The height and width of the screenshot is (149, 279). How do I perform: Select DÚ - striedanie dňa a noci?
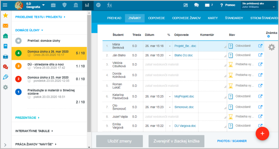[x=49, y=66]
